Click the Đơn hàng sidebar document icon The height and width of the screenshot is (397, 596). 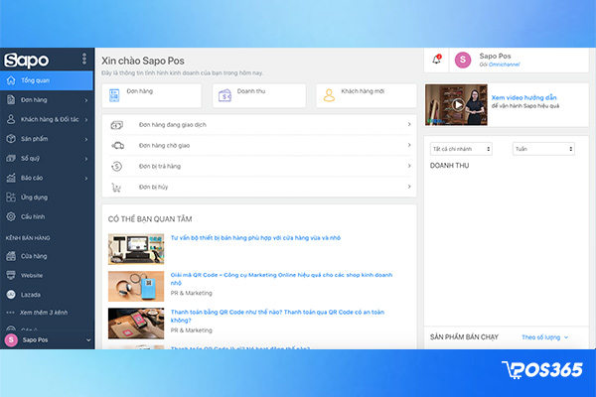tap(11, 99)
